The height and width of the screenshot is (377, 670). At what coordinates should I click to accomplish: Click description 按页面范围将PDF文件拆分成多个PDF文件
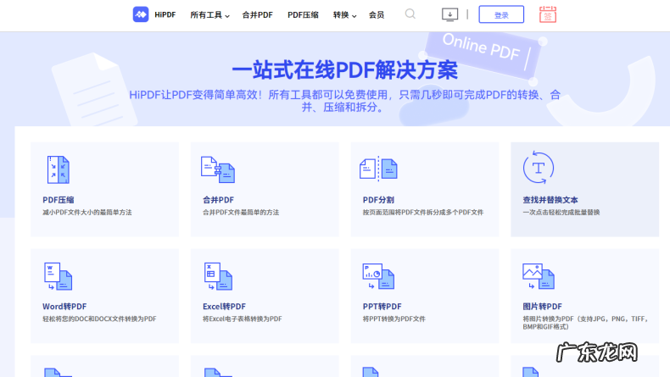423,212
